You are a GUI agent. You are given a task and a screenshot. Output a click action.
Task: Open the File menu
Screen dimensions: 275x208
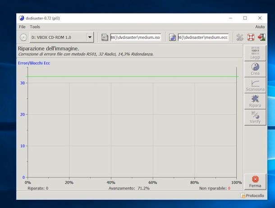click(x=22, y=27)
